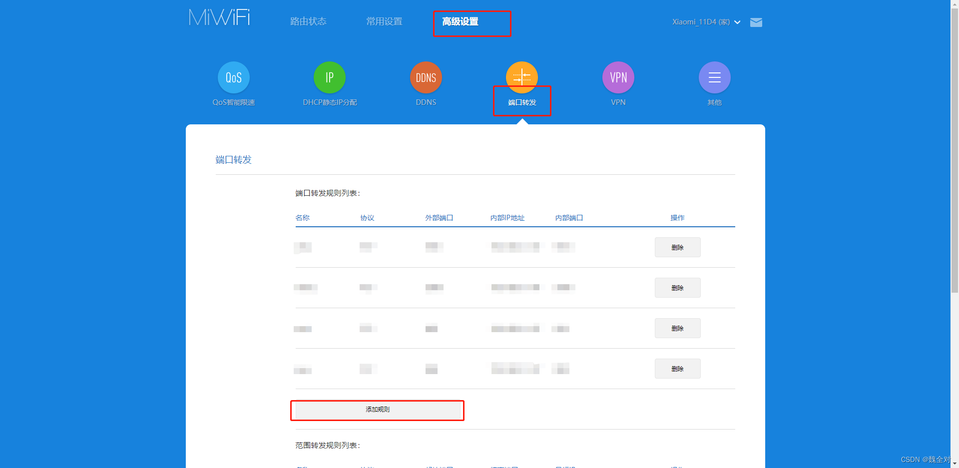The width and height of the screenshot is (959, 468).
Task: Open the 其他 (other) settings icon
Action: (x=715, y=77)
